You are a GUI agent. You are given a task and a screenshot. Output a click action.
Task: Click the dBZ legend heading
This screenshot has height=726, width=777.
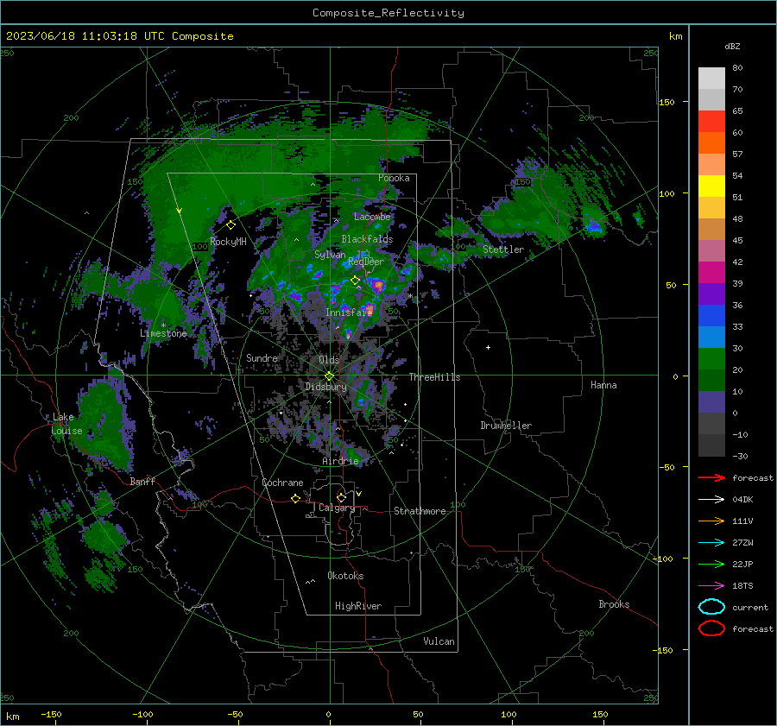click(x=732, y=47)
